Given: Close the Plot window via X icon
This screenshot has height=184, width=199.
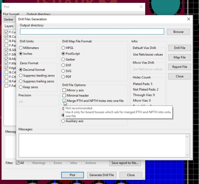Looking at the screenshot, I should tap(141, 7).
